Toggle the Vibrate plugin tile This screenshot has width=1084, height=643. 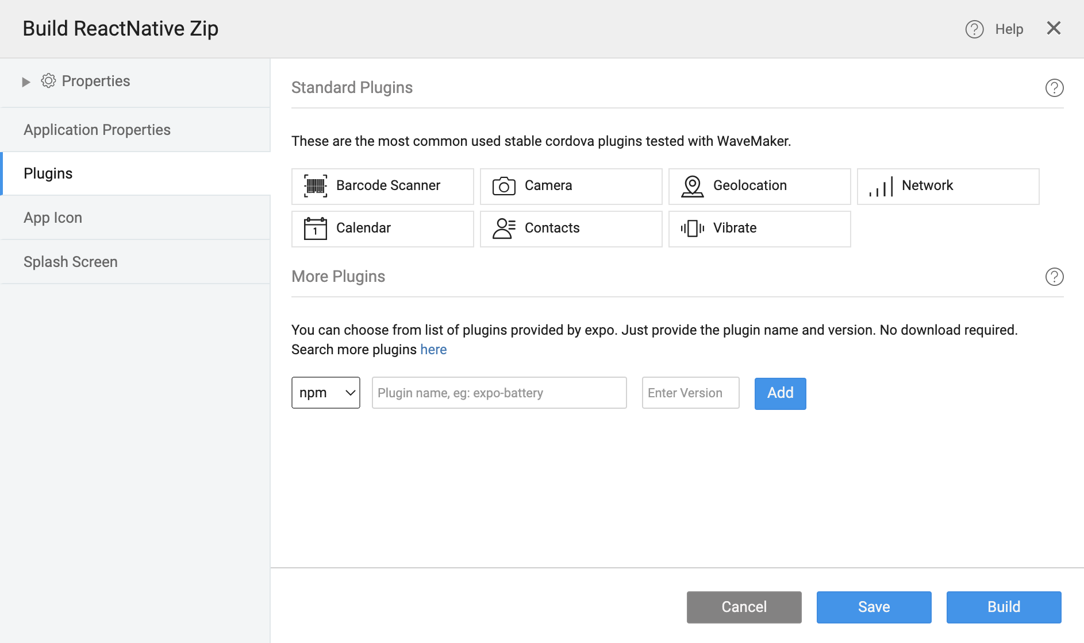tap(759, 228)
